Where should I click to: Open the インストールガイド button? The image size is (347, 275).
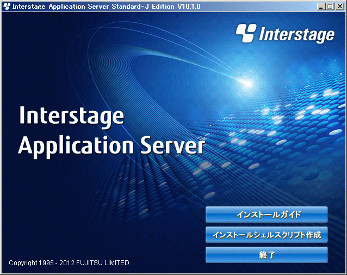pos(267,215)
